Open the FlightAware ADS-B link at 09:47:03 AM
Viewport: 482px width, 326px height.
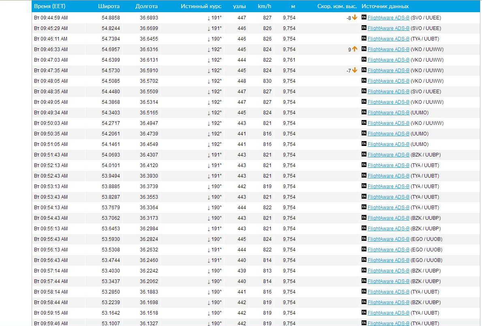coord(388,60)
